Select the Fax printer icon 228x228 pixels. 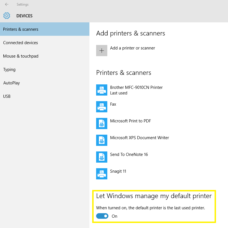tap(102, 107)
